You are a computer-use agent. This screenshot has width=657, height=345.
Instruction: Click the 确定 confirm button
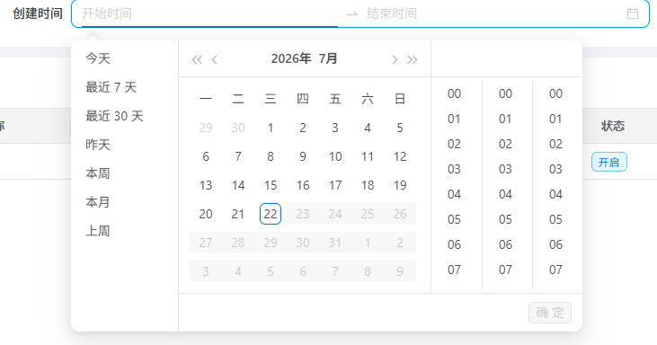(550, 313)
